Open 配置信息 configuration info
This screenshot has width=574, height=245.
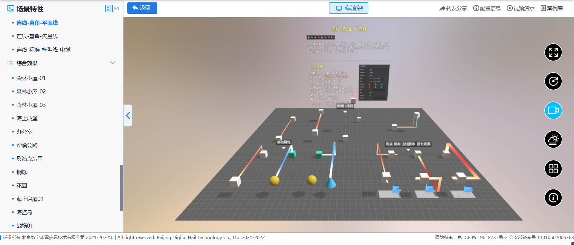[x=487, y=8]
